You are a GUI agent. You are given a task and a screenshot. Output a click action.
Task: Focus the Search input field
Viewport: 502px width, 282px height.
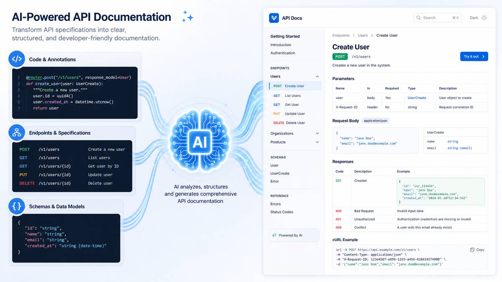[x=438, y=18]
